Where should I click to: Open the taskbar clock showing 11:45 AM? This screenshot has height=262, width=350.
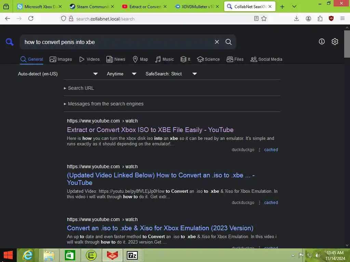coord(335,256)
